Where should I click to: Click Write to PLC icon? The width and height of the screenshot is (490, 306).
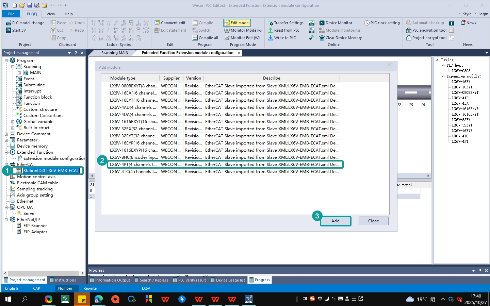coord(271,38)
